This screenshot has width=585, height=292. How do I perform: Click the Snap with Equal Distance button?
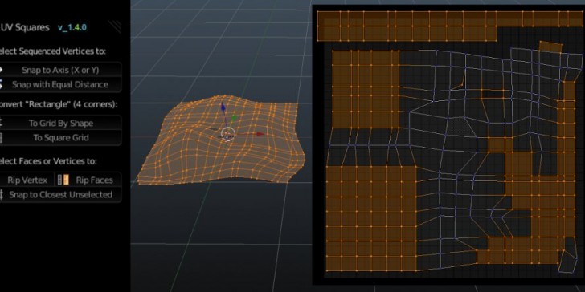pos(60,84)
